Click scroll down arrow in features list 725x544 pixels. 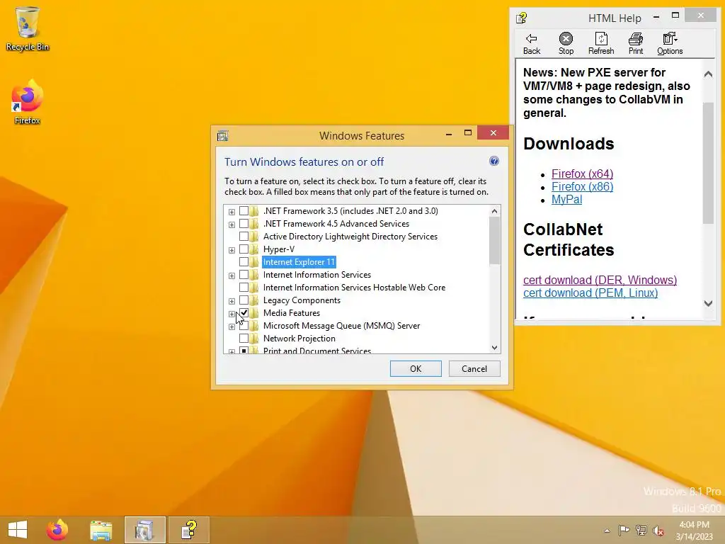pos(494,348)
